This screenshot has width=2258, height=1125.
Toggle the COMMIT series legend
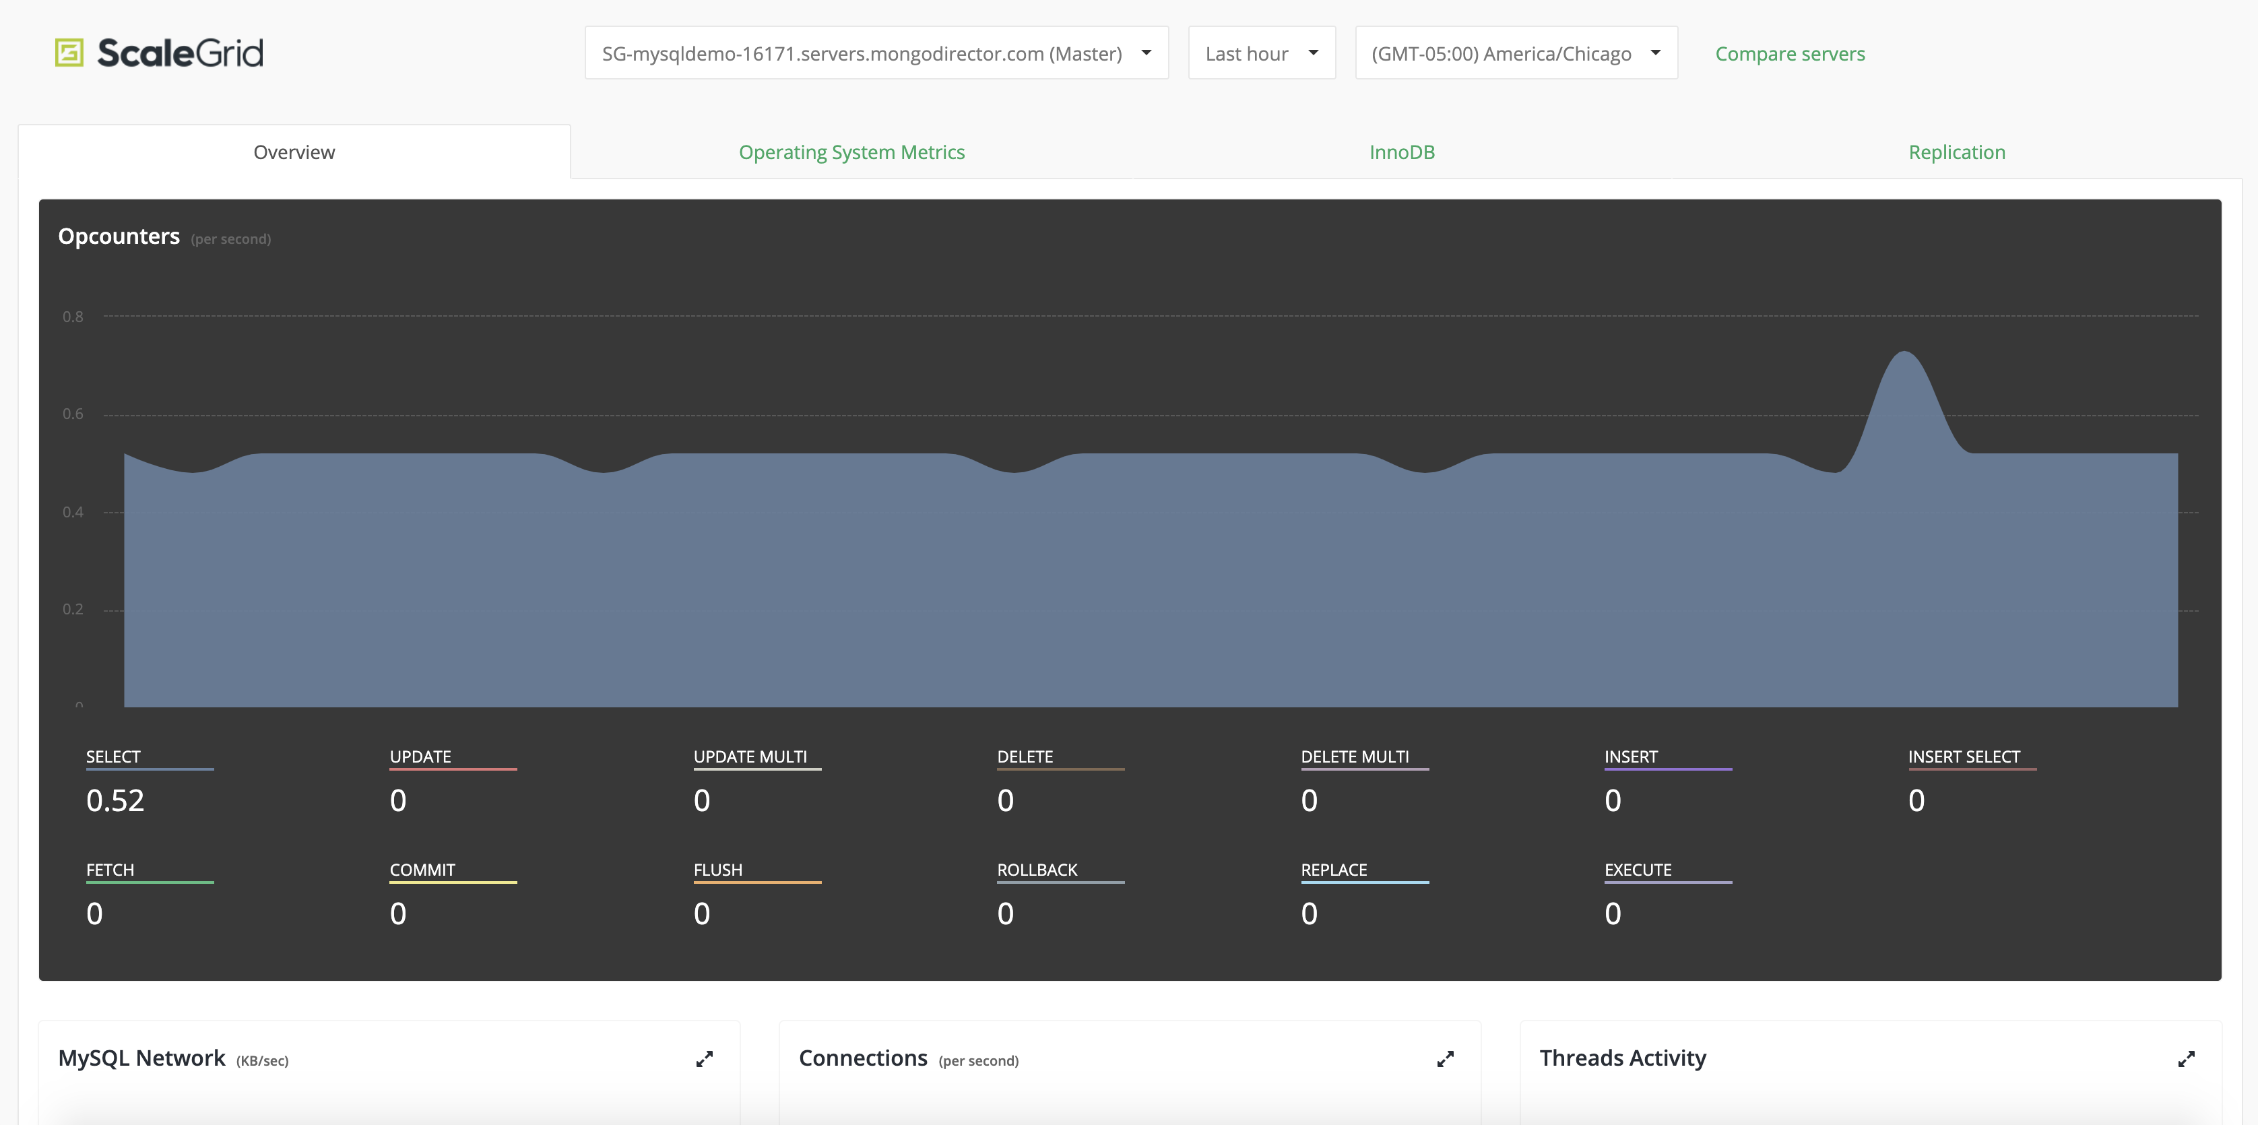coord(422,870)
